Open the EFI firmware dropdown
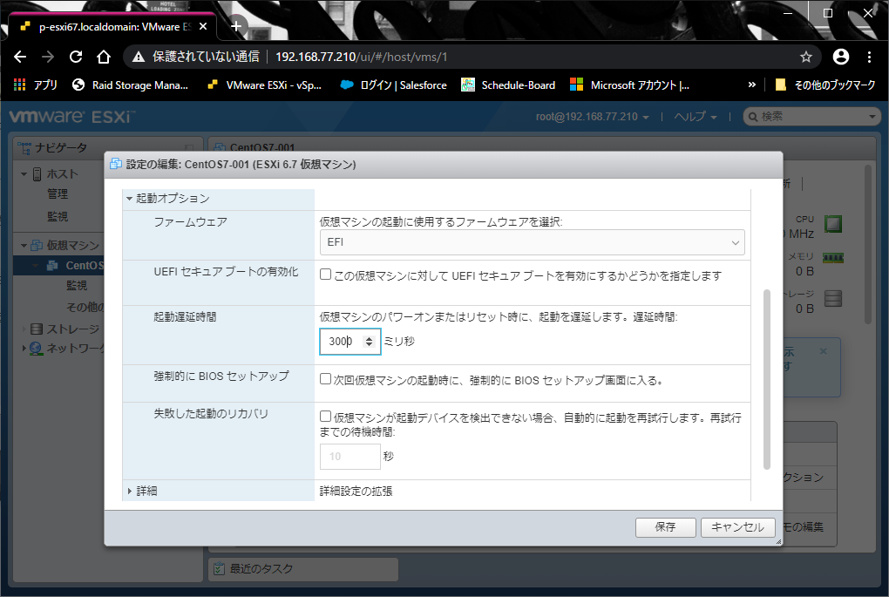Image resolution: width=889 pixels, height=597 pixels. tap(533, 242)
